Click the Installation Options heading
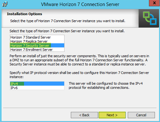 [x=24, y=14]
